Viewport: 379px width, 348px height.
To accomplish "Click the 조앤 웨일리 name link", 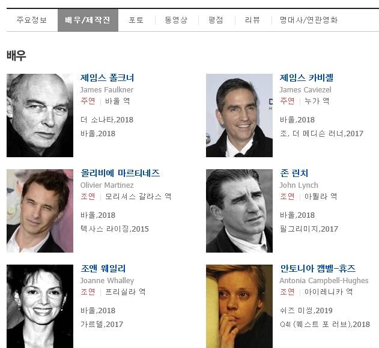I will point(103,269).
